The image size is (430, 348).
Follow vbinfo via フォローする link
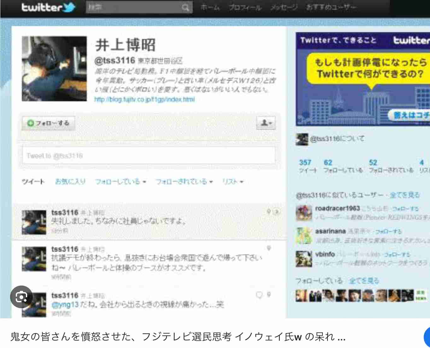[397, 255]
